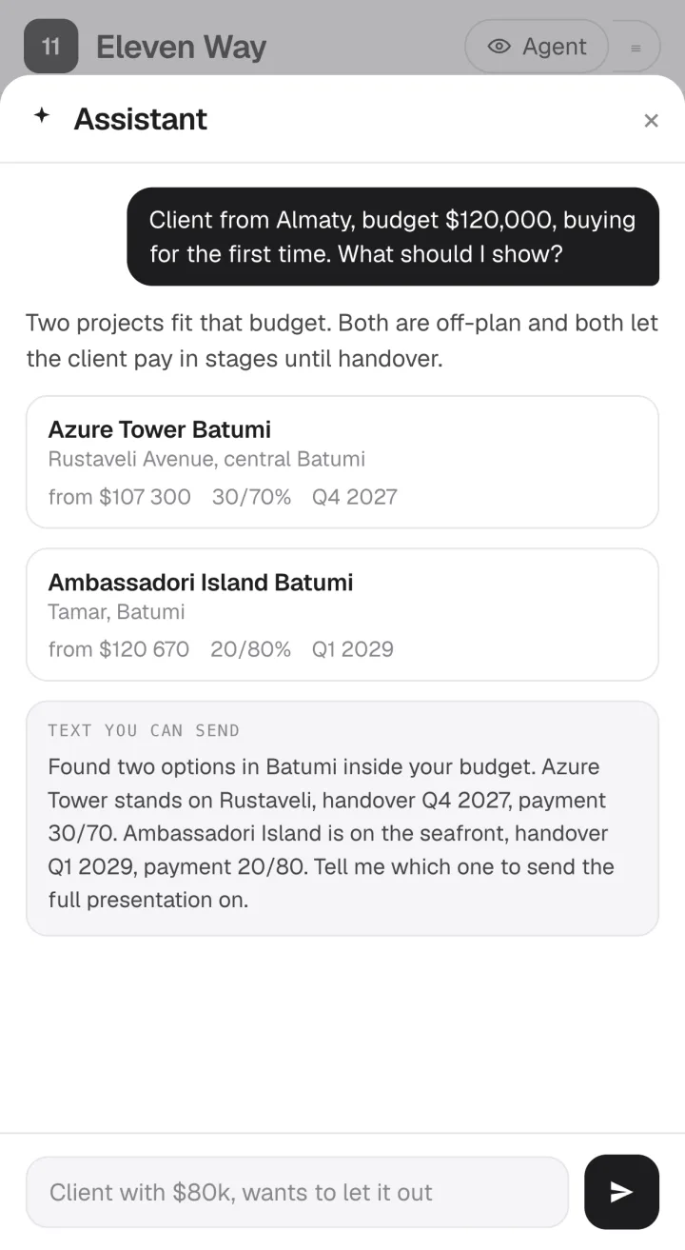Screen dimensions: 685x1250
Task: Click the Assistant panel heading
Action: coord(141,119)
